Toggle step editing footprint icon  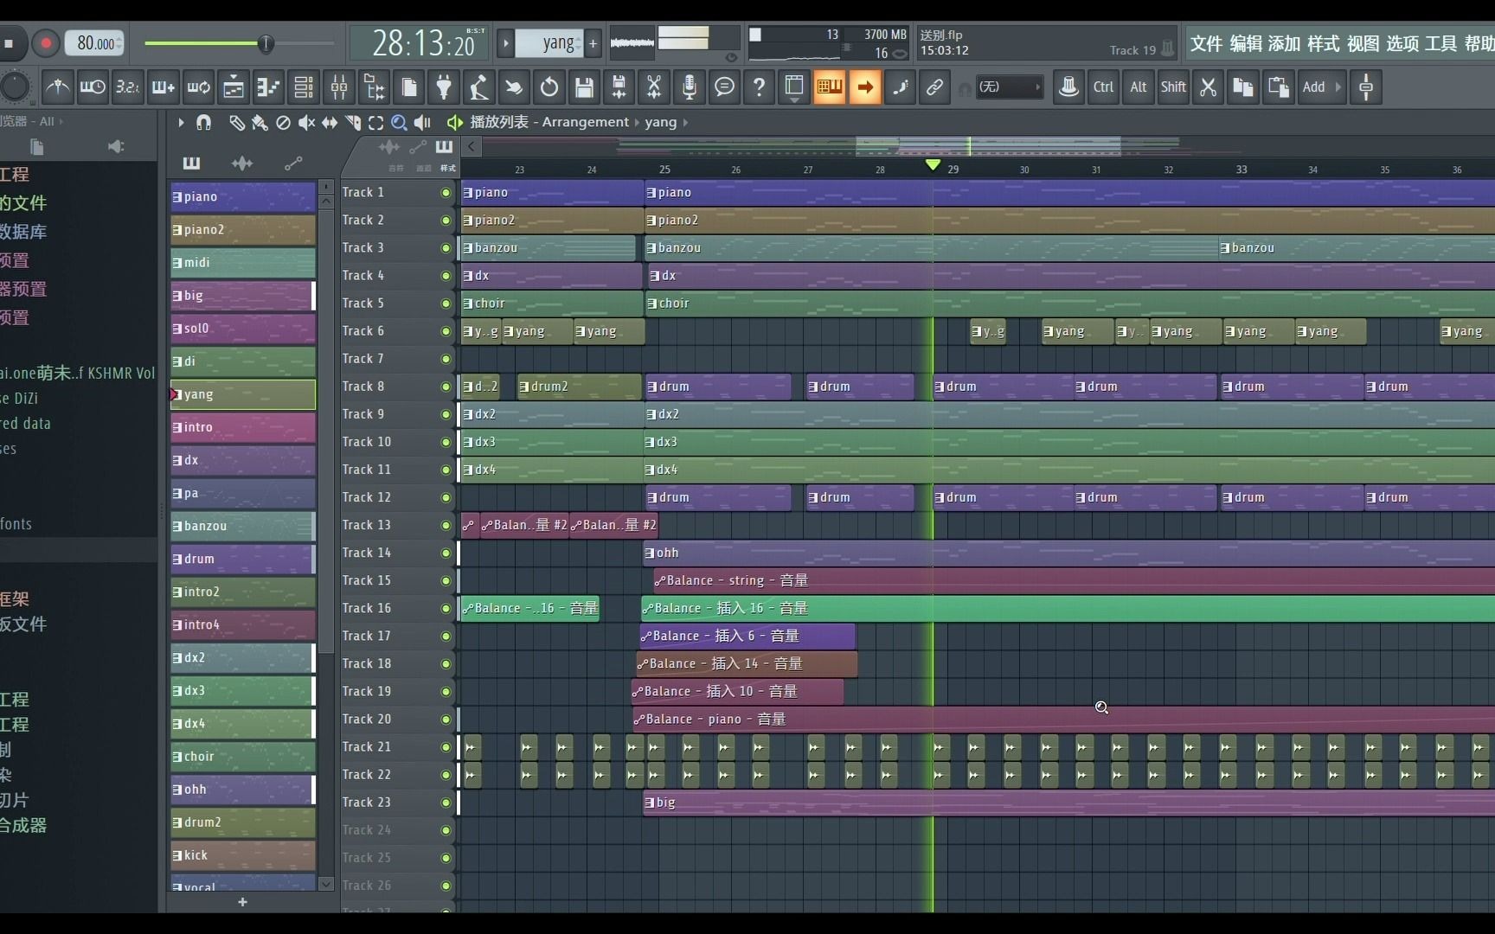pyautogui.click(x=900, y=87)
